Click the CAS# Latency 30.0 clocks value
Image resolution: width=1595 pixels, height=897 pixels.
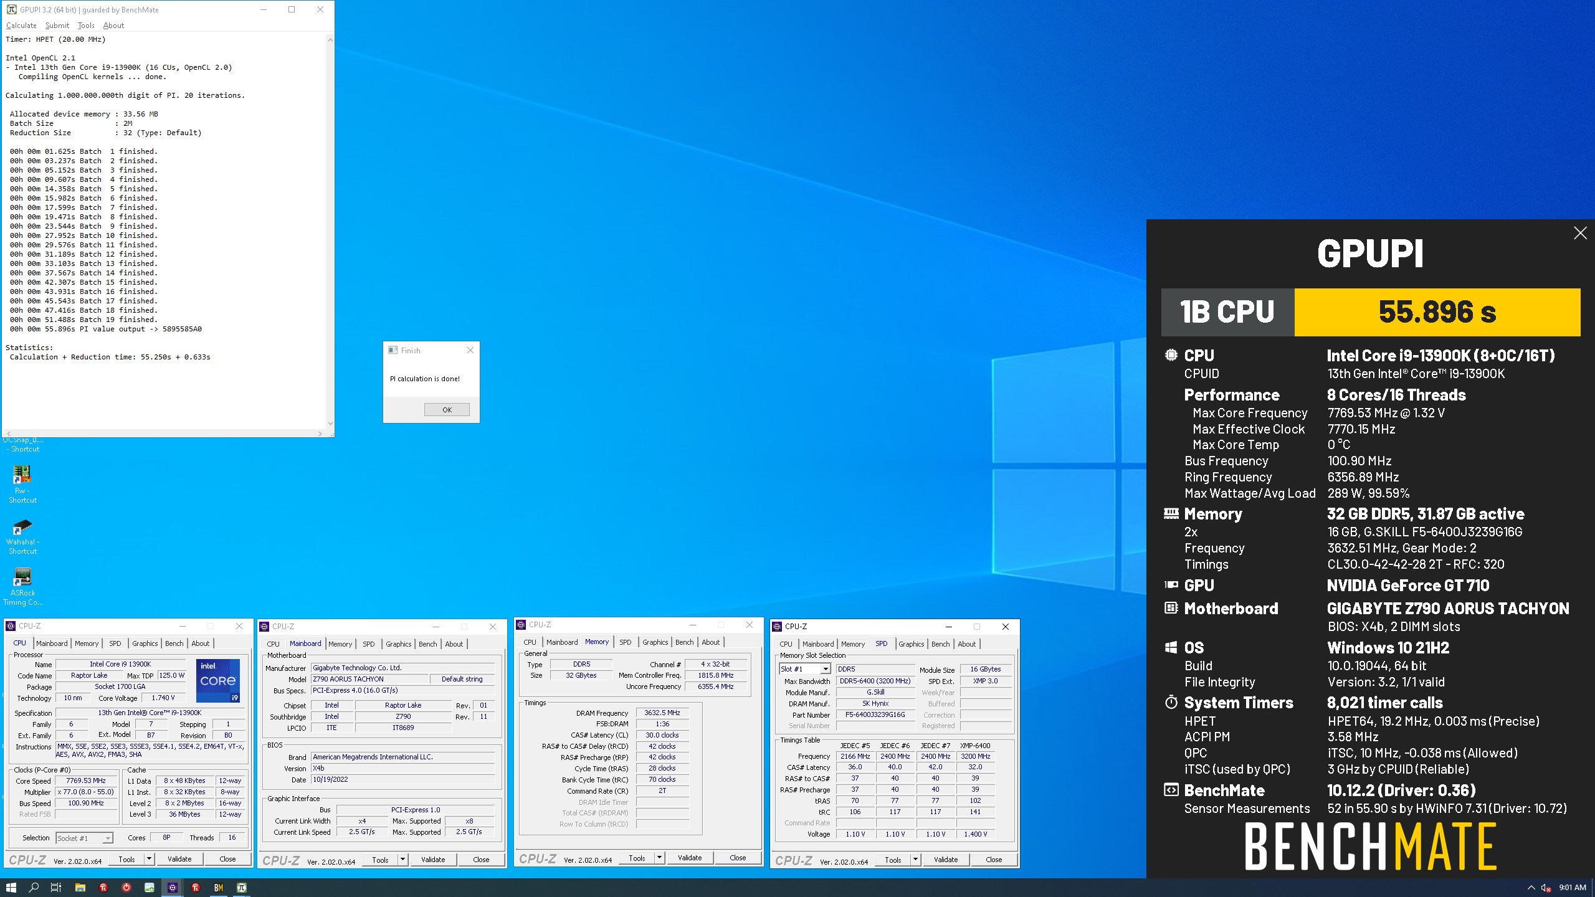tap(662, 735)
